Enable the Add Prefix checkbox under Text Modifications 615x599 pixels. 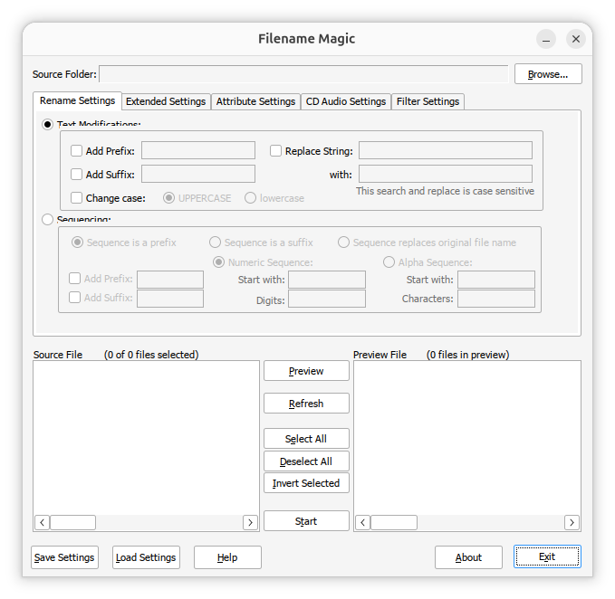(77, 151)
